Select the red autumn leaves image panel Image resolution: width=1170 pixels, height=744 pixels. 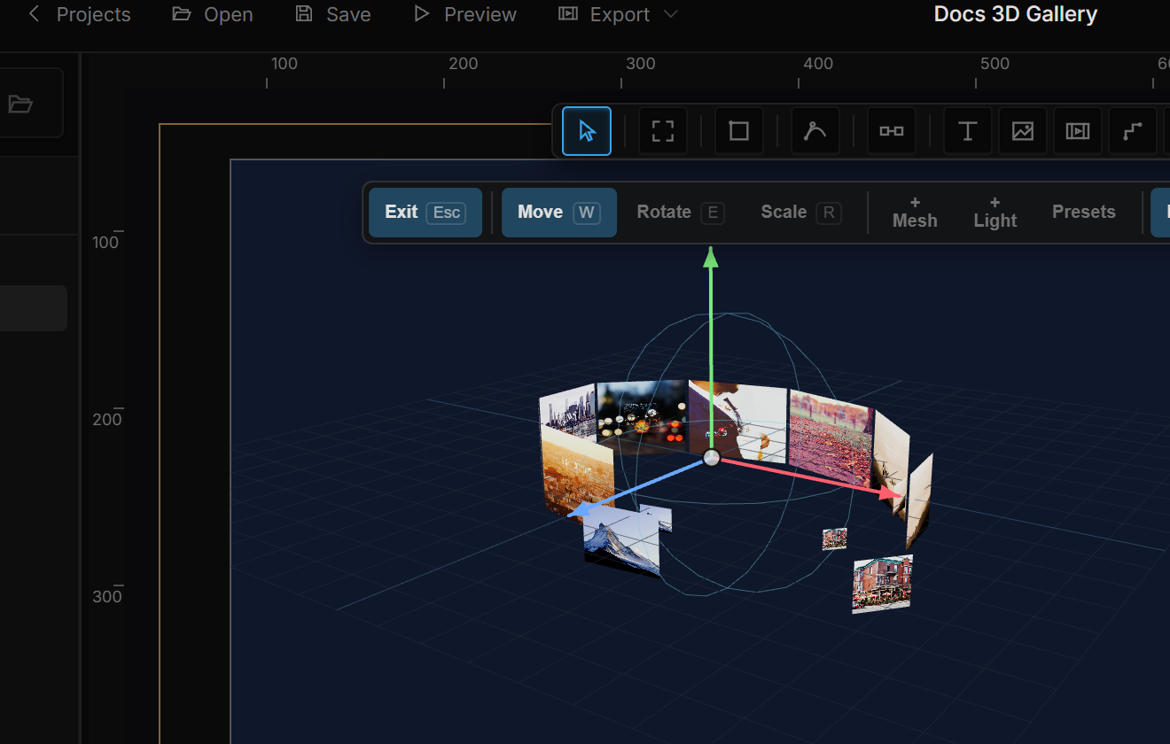831,437
